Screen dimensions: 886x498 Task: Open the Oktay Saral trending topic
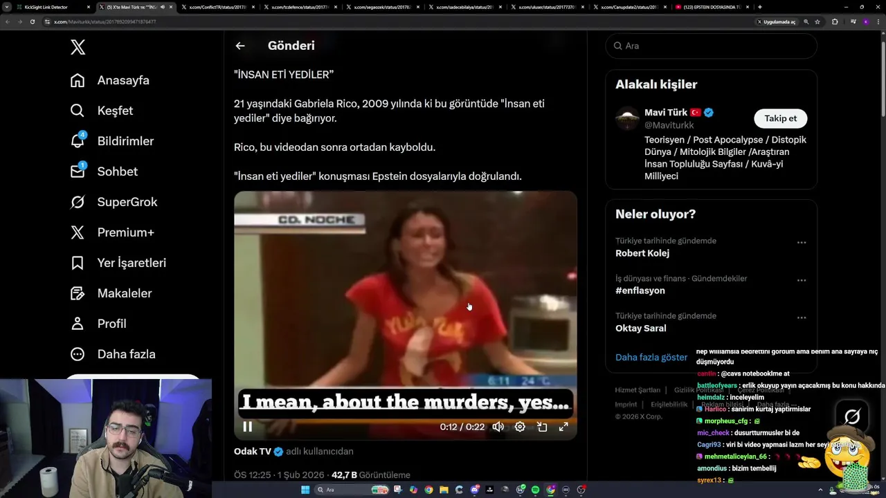(641, 328)
